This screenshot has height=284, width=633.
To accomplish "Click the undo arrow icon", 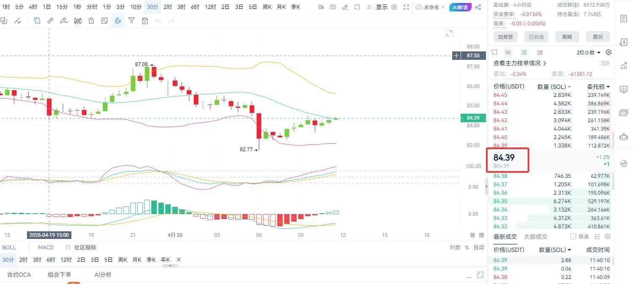I will (158, 21).
